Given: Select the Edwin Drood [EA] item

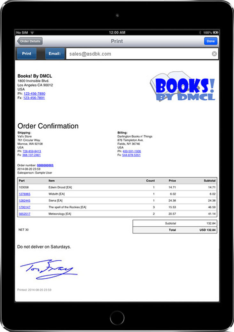Looking at the screenshot, I should tap(60, 187).
